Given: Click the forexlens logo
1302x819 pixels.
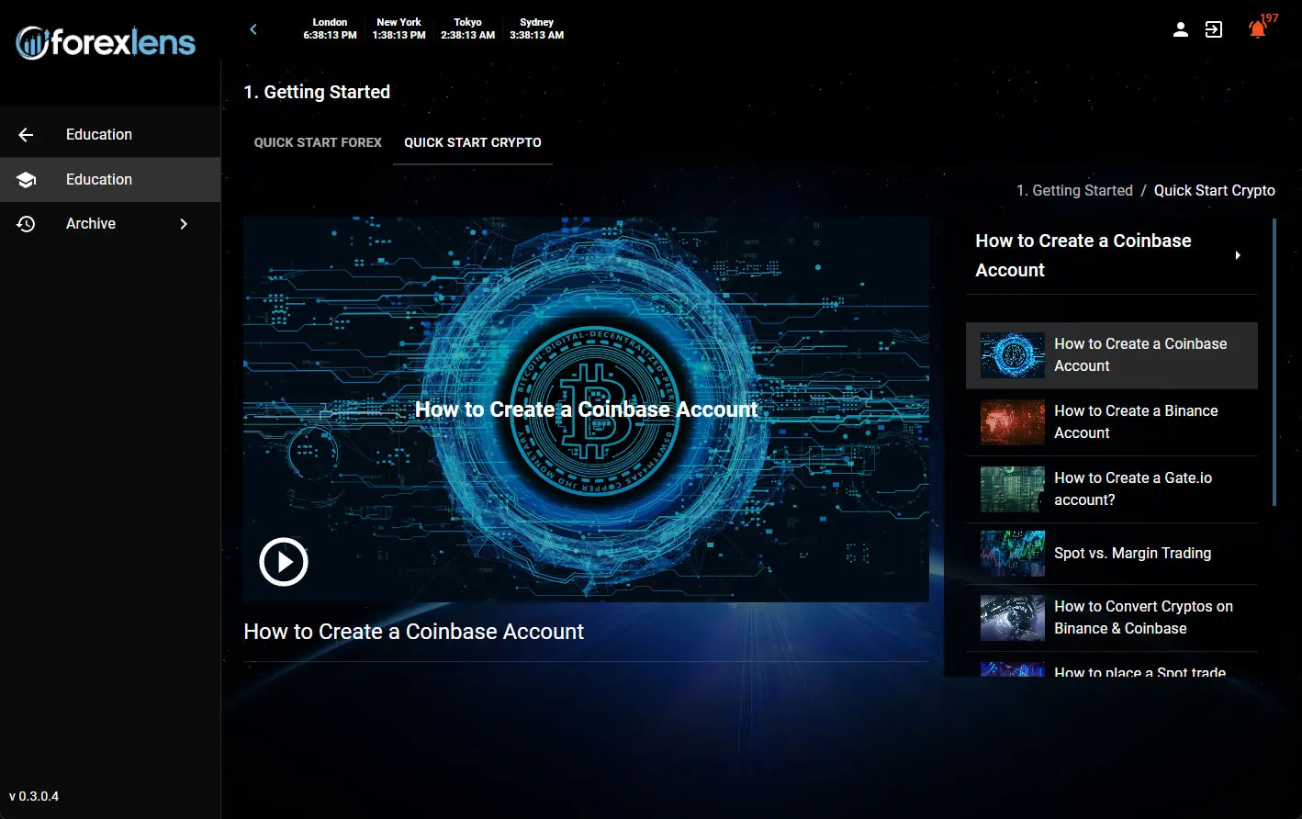Looking at the screenshot, I should (x=106, y=42).
